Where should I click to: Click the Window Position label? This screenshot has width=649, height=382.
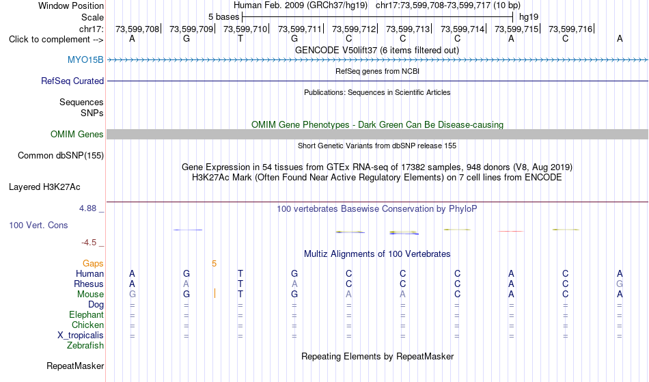pyautogui.click(x=71, y=5)
